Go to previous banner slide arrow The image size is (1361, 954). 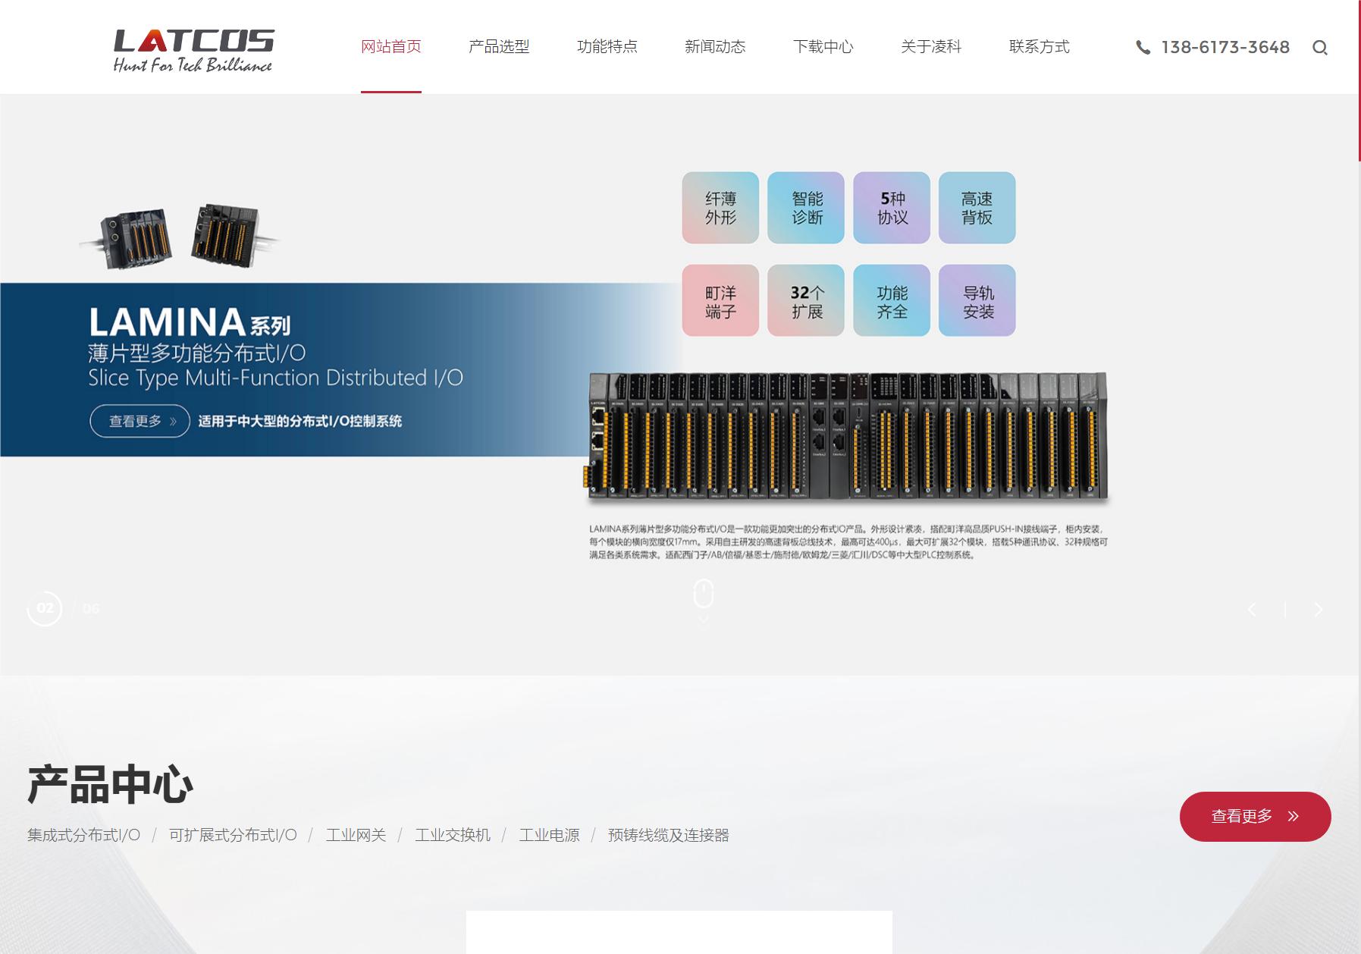coord(1252,610)
